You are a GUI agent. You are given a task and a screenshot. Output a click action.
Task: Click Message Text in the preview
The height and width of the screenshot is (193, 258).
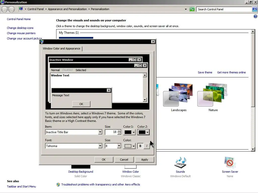(x=61, y=95)
